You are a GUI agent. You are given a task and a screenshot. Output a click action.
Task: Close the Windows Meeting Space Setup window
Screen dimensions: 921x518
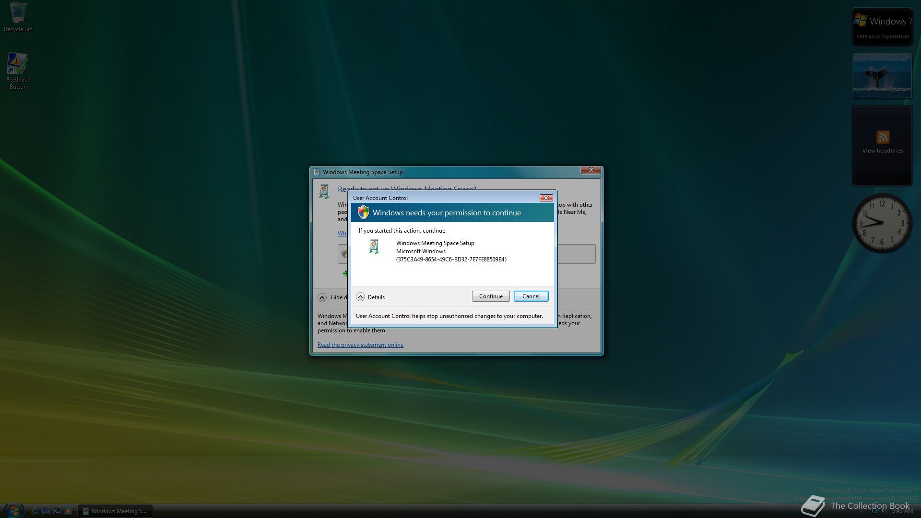point(591,170)
